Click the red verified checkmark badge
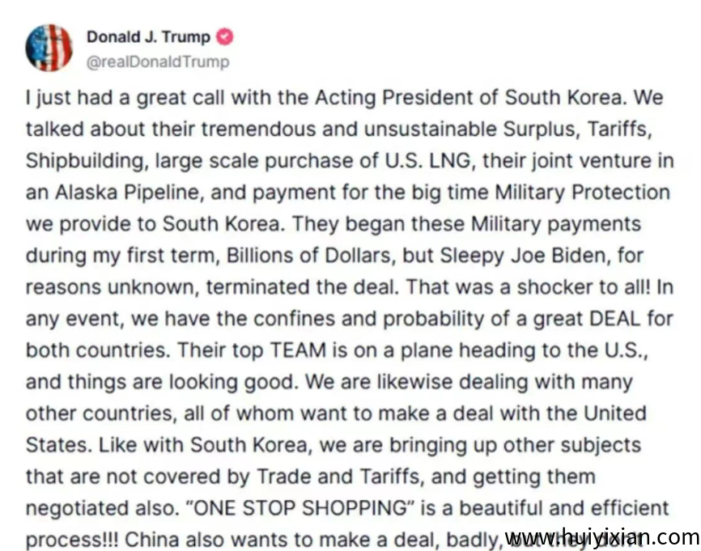This screenshot has height=551, width=701. click(x=227, y=37)
